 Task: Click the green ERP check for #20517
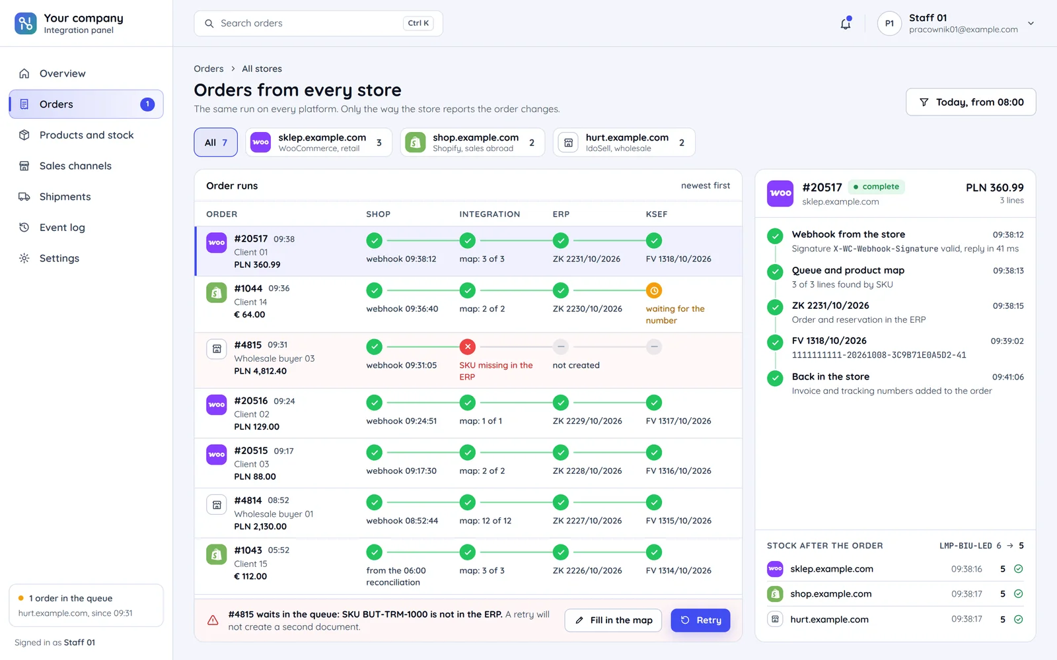[x=561, y=241]
